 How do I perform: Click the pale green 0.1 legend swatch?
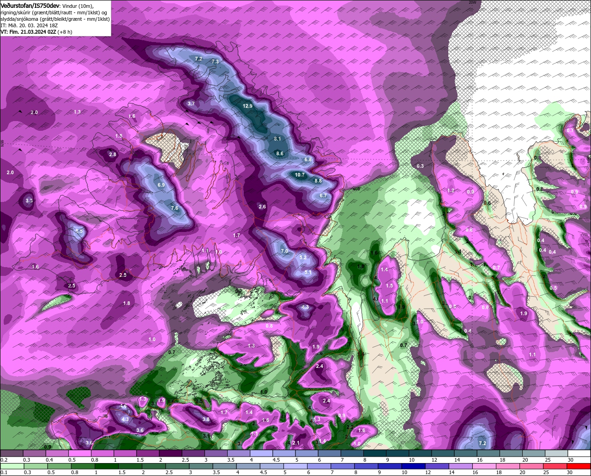click(x=12, y=466)
